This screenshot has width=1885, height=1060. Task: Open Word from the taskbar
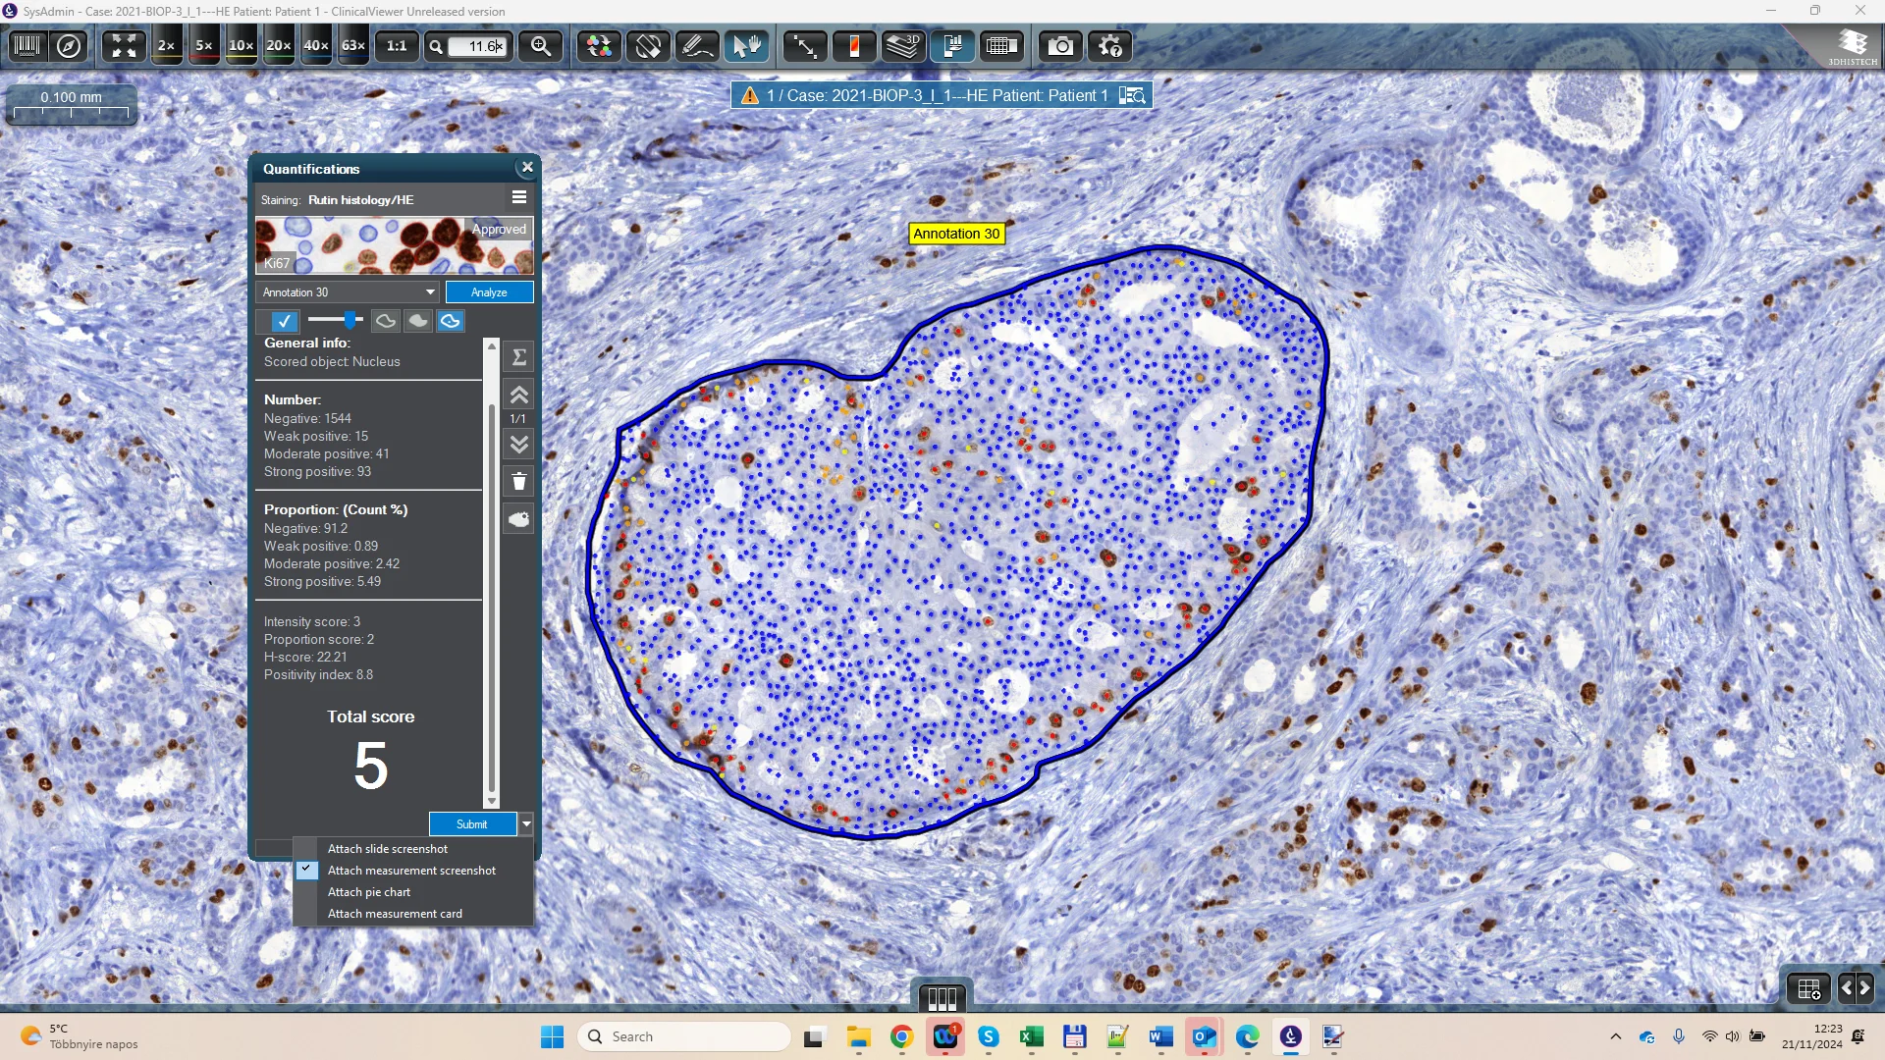point(1160,1036)
